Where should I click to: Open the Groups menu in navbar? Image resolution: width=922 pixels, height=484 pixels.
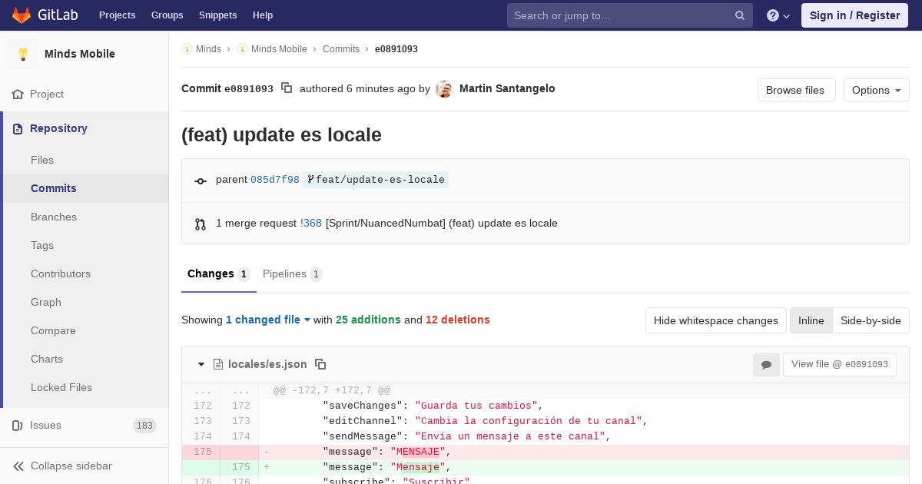tap(167, 15)
